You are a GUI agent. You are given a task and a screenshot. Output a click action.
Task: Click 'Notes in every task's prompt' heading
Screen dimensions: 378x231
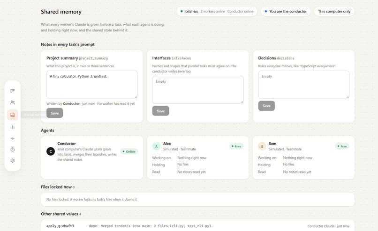68,44
